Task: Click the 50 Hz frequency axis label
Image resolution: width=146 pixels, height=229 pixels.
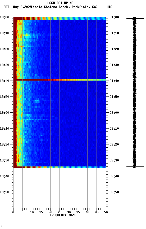Action: point(106,212)
